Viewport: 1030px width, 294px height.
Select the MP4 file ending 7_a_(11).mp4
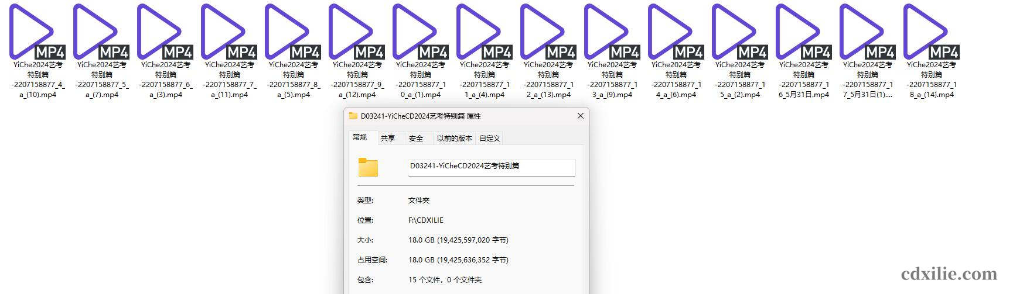(x=229, y=51)
